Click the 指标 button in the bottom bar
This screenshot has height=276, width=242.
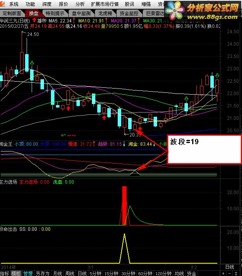point(5,273)
